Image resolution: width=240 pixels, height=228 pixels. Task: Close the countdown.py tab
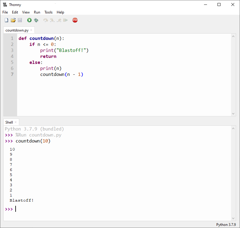31,30
